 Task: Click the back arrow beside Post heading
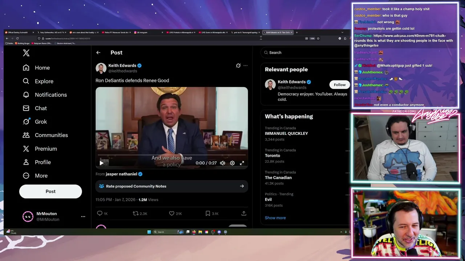pyautogui.click(x=98, y=53)
